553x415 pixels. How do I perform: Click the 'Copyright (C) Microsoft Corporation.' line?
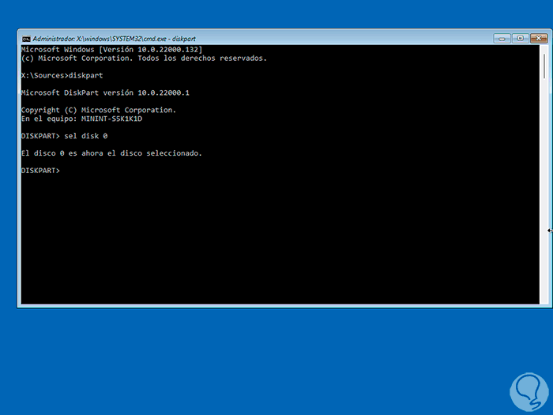(x=99, y=110)
